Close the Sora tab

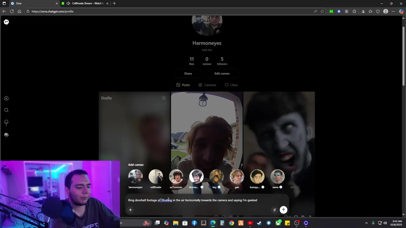pos(57,3)
